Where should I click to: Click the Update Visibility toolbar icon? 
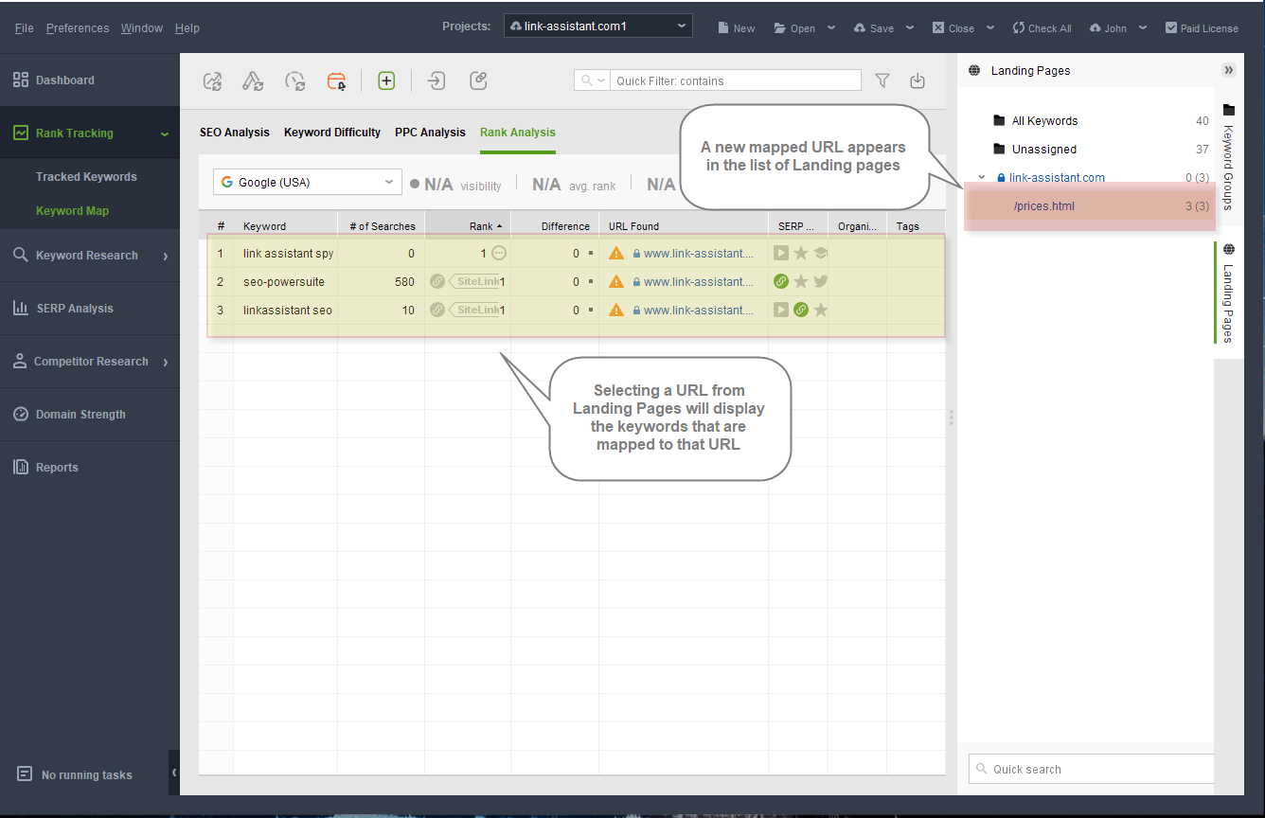[x=295, y=81]
